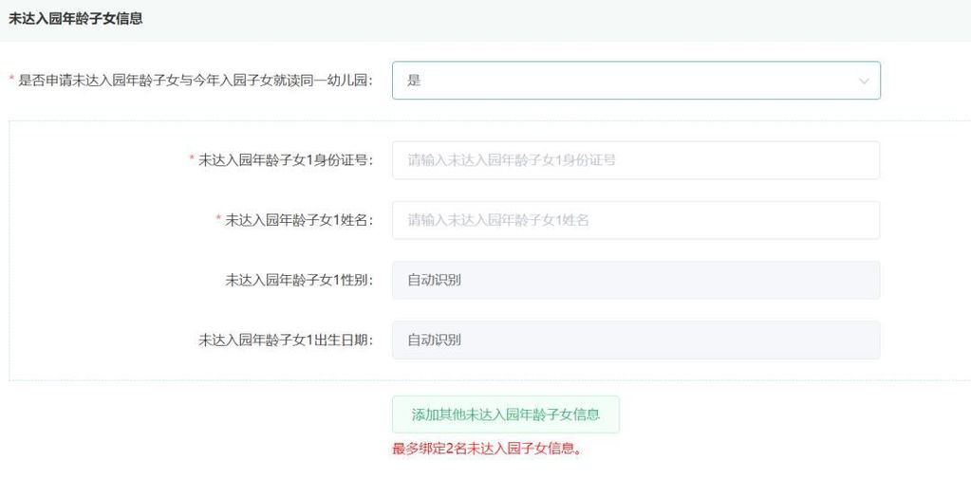Viewport: 971px width, 478px height.
Task: Click the red notice 最多绑定2名未达入园子女信息
Action: pos(487,449)
